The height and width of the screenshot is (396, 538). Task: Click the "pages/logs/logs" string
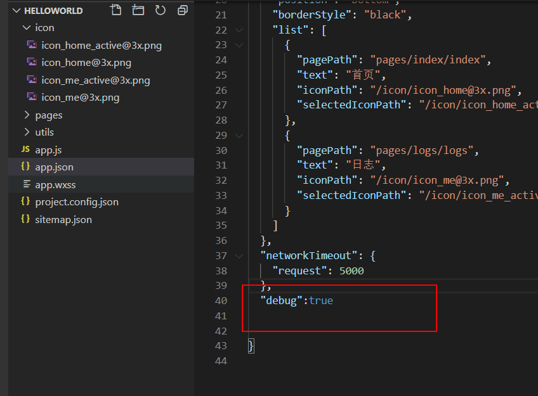pos(422,150)
